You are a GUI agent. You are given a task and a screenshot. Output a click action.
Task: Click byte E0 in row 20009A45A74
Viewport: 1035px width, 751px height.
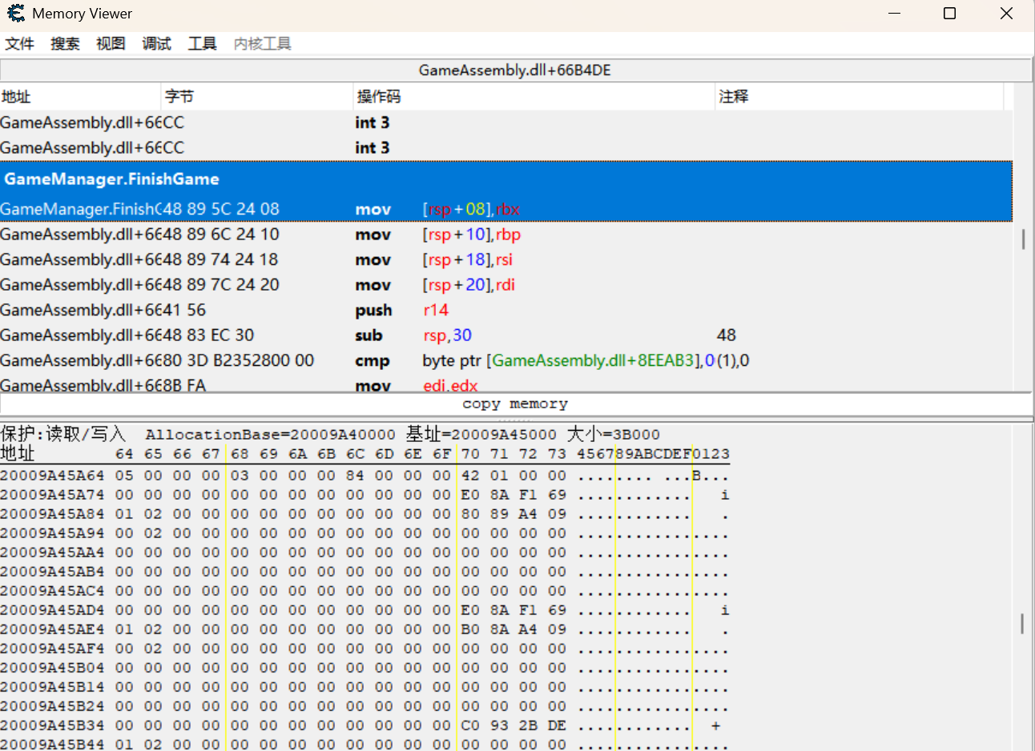(x=470, y=495)
